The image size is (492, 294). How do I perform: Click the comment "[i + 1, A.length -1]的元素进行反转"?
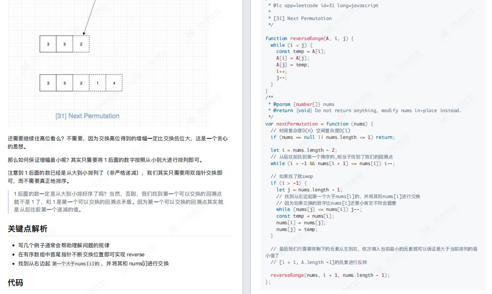click(319, 262)
